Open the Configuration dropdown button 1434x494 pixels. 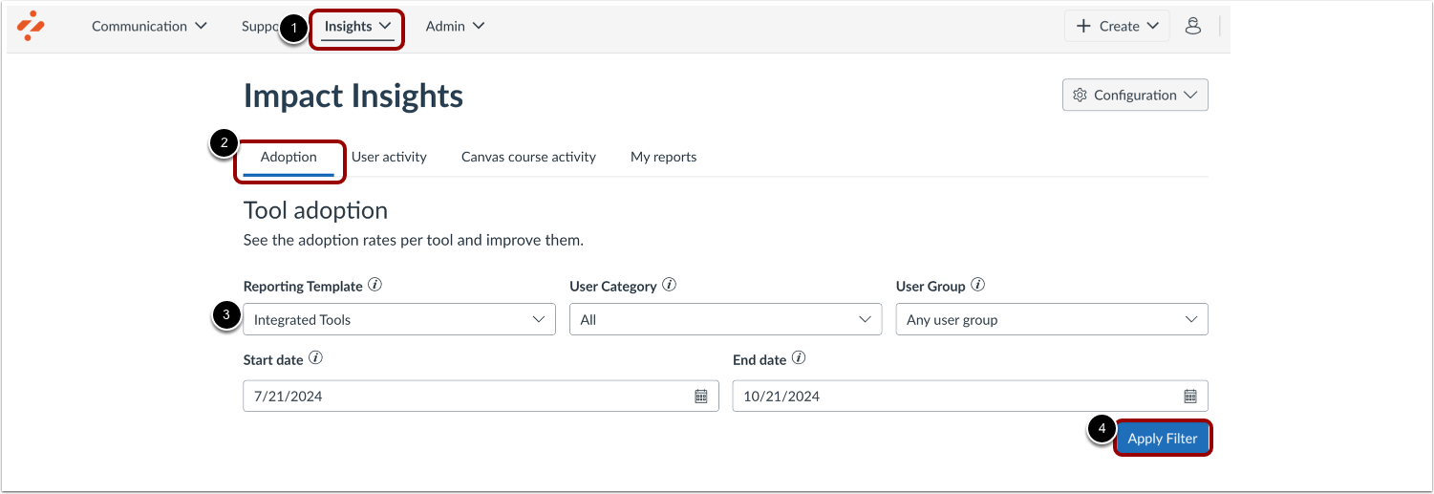pos(1135,95)
